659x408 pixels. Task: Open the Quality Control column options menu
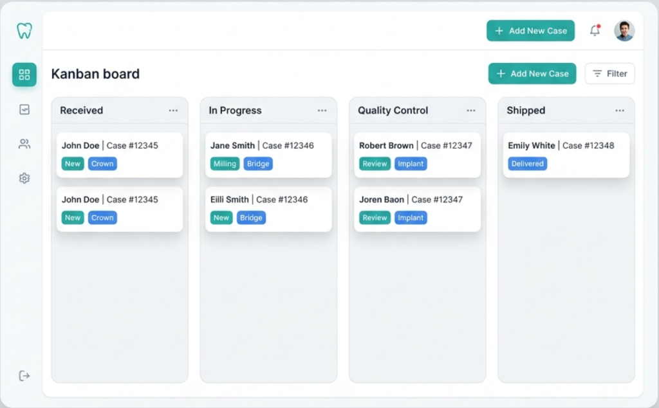[470, 110]
